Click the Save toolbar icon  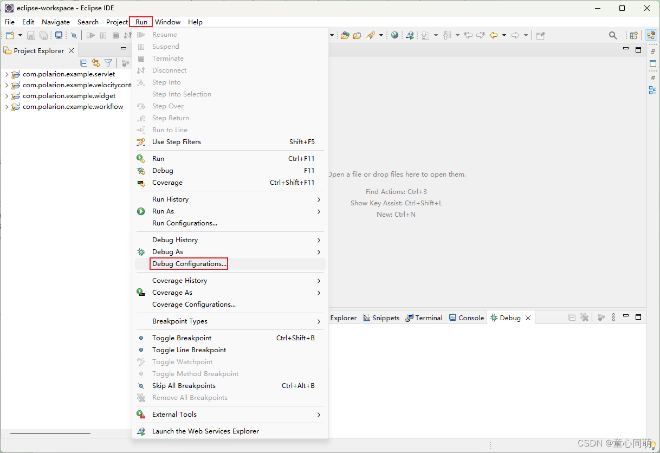tap(31, 35)
